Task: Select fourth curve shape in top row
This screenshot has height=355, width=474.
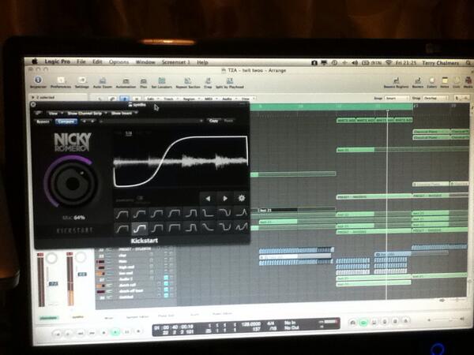Action: [x=174, y=214]
